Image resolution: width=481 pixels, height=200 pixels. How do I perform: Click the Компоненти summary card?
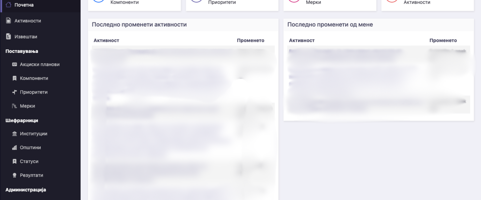tap(134, 5)
